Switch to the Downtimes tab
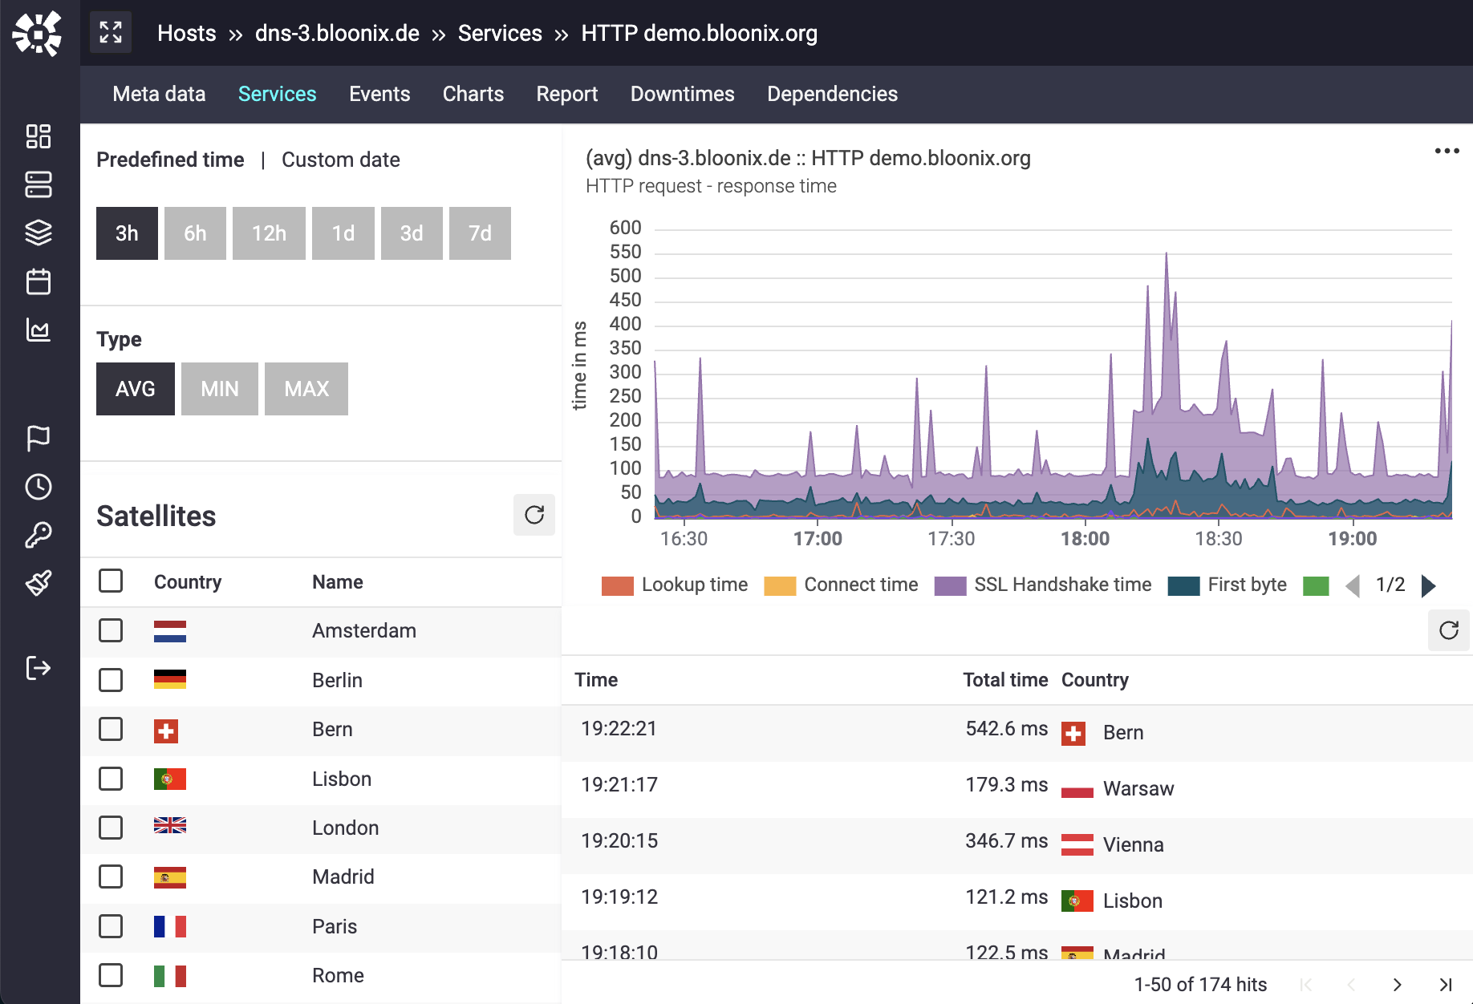Image resolution: width=1473 pixels, height=1004 pixels. [x=683, y=94]
